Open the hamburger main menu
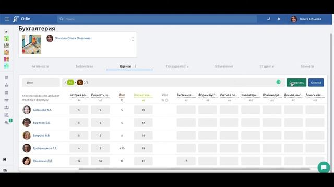The width and height of the screenshot is (334, 187). pyautogui.click(x=7, y=19)
